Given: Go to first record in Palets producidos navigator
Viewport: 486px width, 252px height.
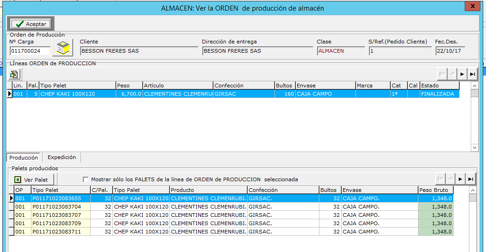Looking at the screenshot, I should [441, 179].
